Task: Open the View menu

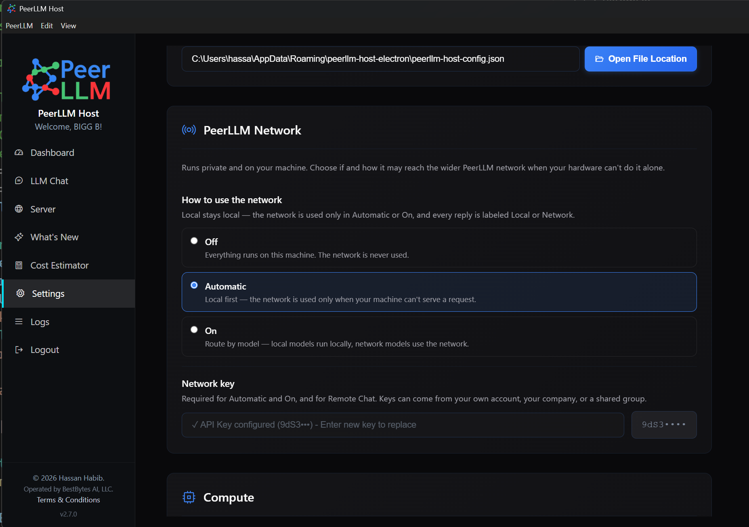Action: [68, 25]
